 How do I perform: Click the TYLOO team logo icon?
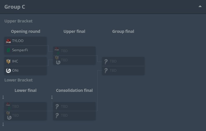pyautogui.click(x=8, y=41)
